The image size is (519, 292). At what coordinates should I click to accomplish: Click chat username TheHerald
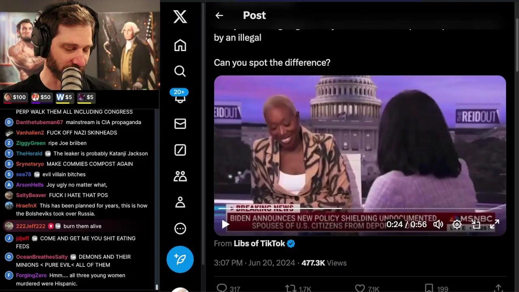click(x=29, y=153)
